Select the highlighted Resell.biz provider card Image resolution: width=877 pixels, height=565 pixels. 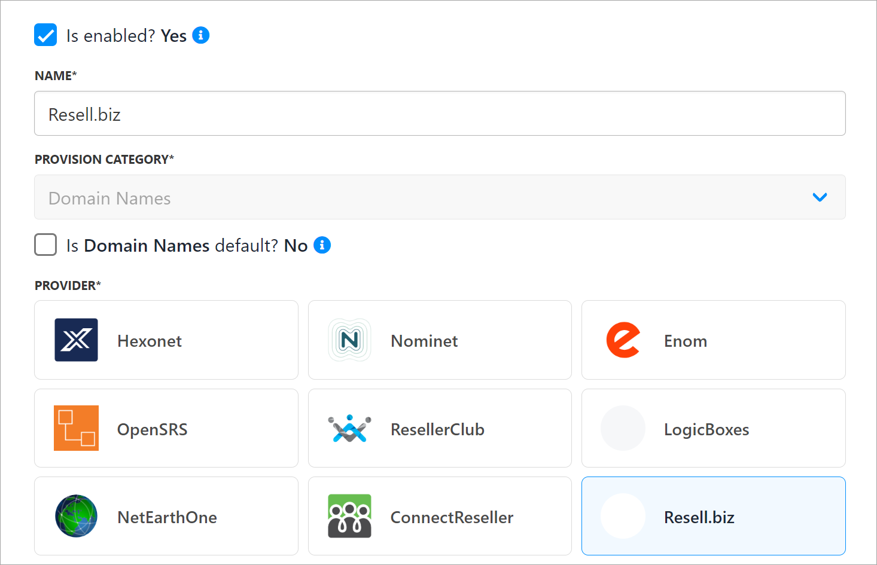(714, 516)
